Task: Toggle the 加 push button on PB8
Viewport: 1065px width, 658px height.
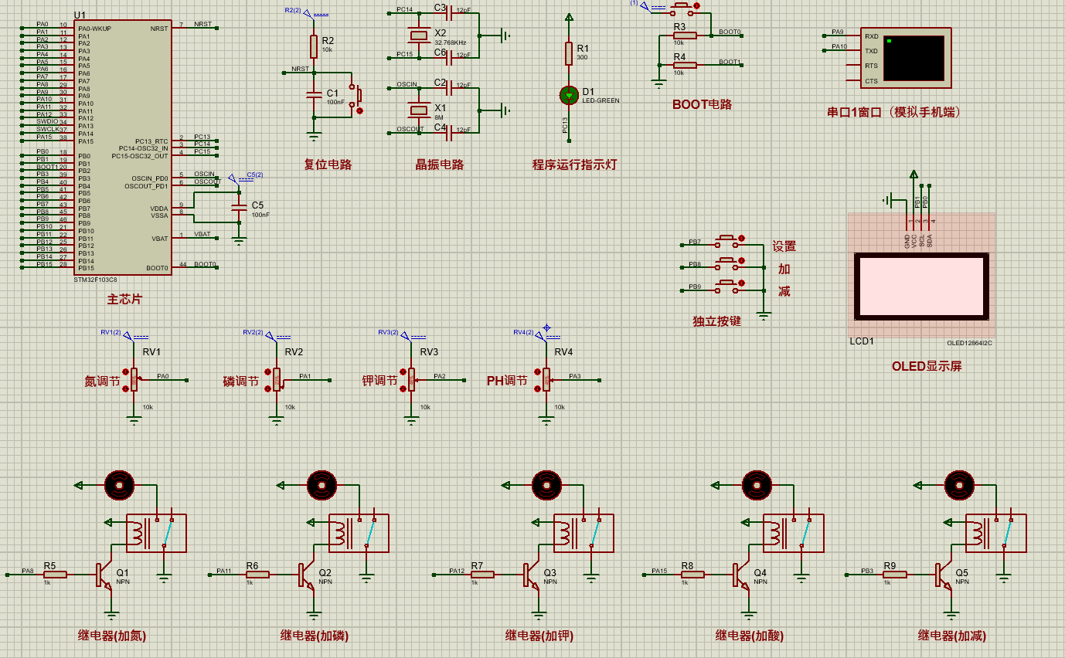Action: point(728,261)
